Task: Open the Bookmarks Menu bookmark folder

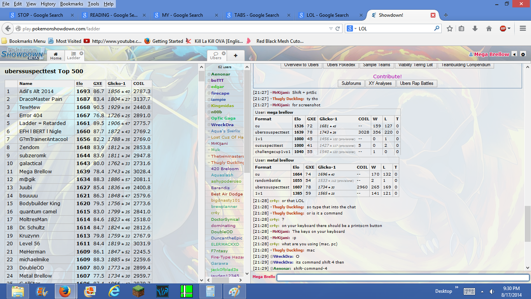Action: coord(24,41)
